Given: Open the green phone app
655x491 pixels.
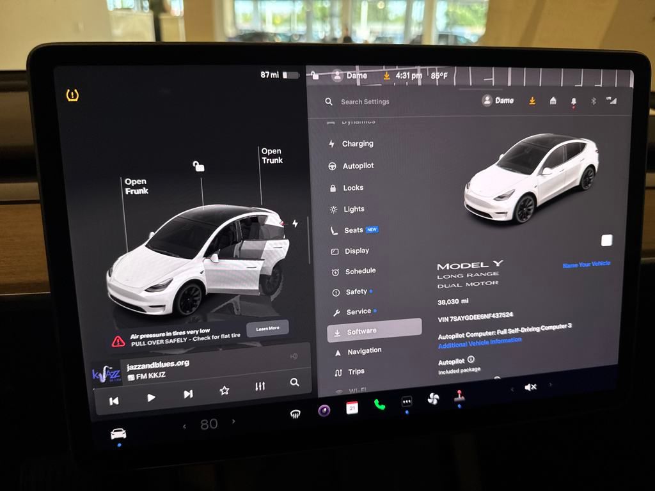Looking at the screenshot, I should (x=379, y=404).
